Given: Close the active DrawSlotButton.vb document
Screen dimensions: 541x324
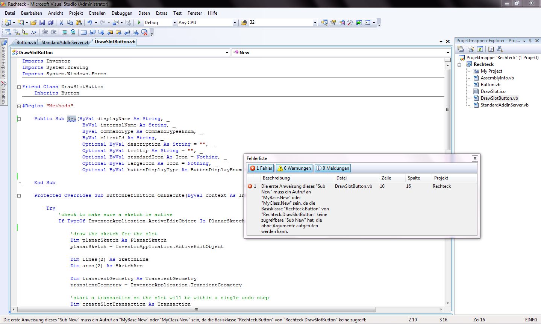Looking at the screenshot, I should (x=448, y=42).
